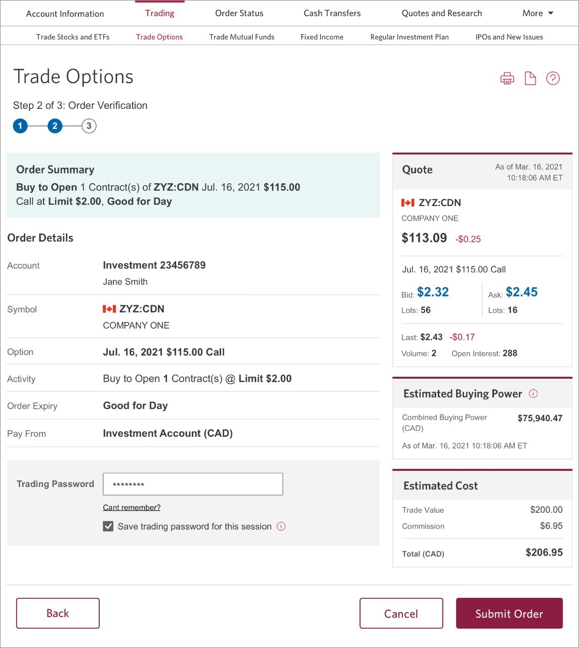
Task: Click the Submit Order button
Action: pyautogui.click(x=509, y=614)
